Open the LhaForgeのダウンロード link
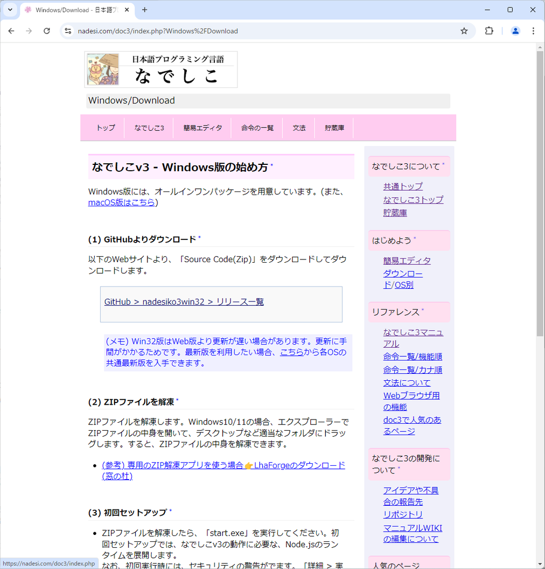Viewport: 545px width, 569px height. tap(299, 465)
